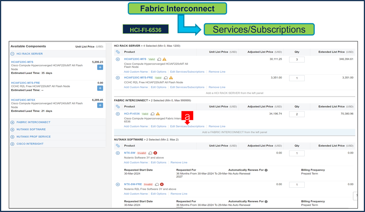Click NTX-SW Billing Frequency 'Prepaid Term' value
The width and height of the screenshot is (365, 212).
tap(309, 174)
